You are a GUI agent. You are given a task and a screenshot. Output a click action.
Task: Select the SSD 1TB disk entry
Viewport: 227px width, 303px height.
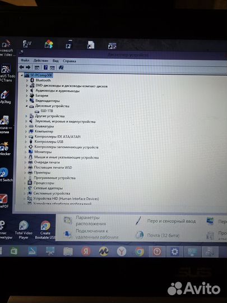tap(47, 111)
